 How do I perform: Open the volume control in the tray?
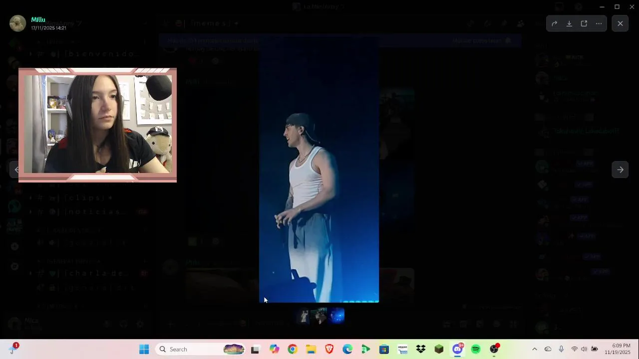coord(584,349)
